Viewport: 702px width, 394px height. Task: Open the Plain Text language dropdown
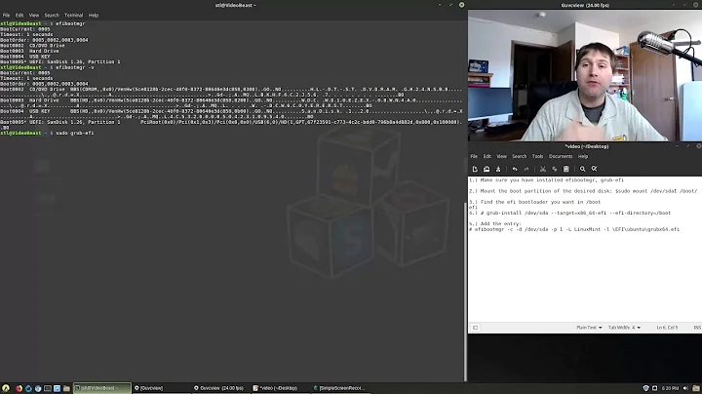click(x=587, y=327)
